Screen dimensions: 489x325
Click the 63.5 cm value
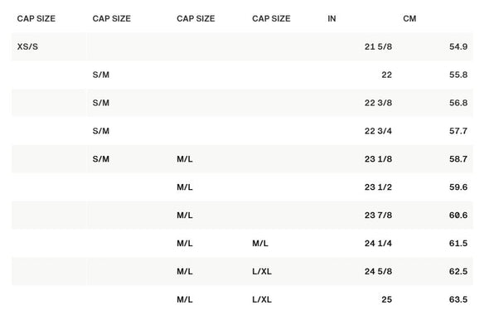pos(458,299)
